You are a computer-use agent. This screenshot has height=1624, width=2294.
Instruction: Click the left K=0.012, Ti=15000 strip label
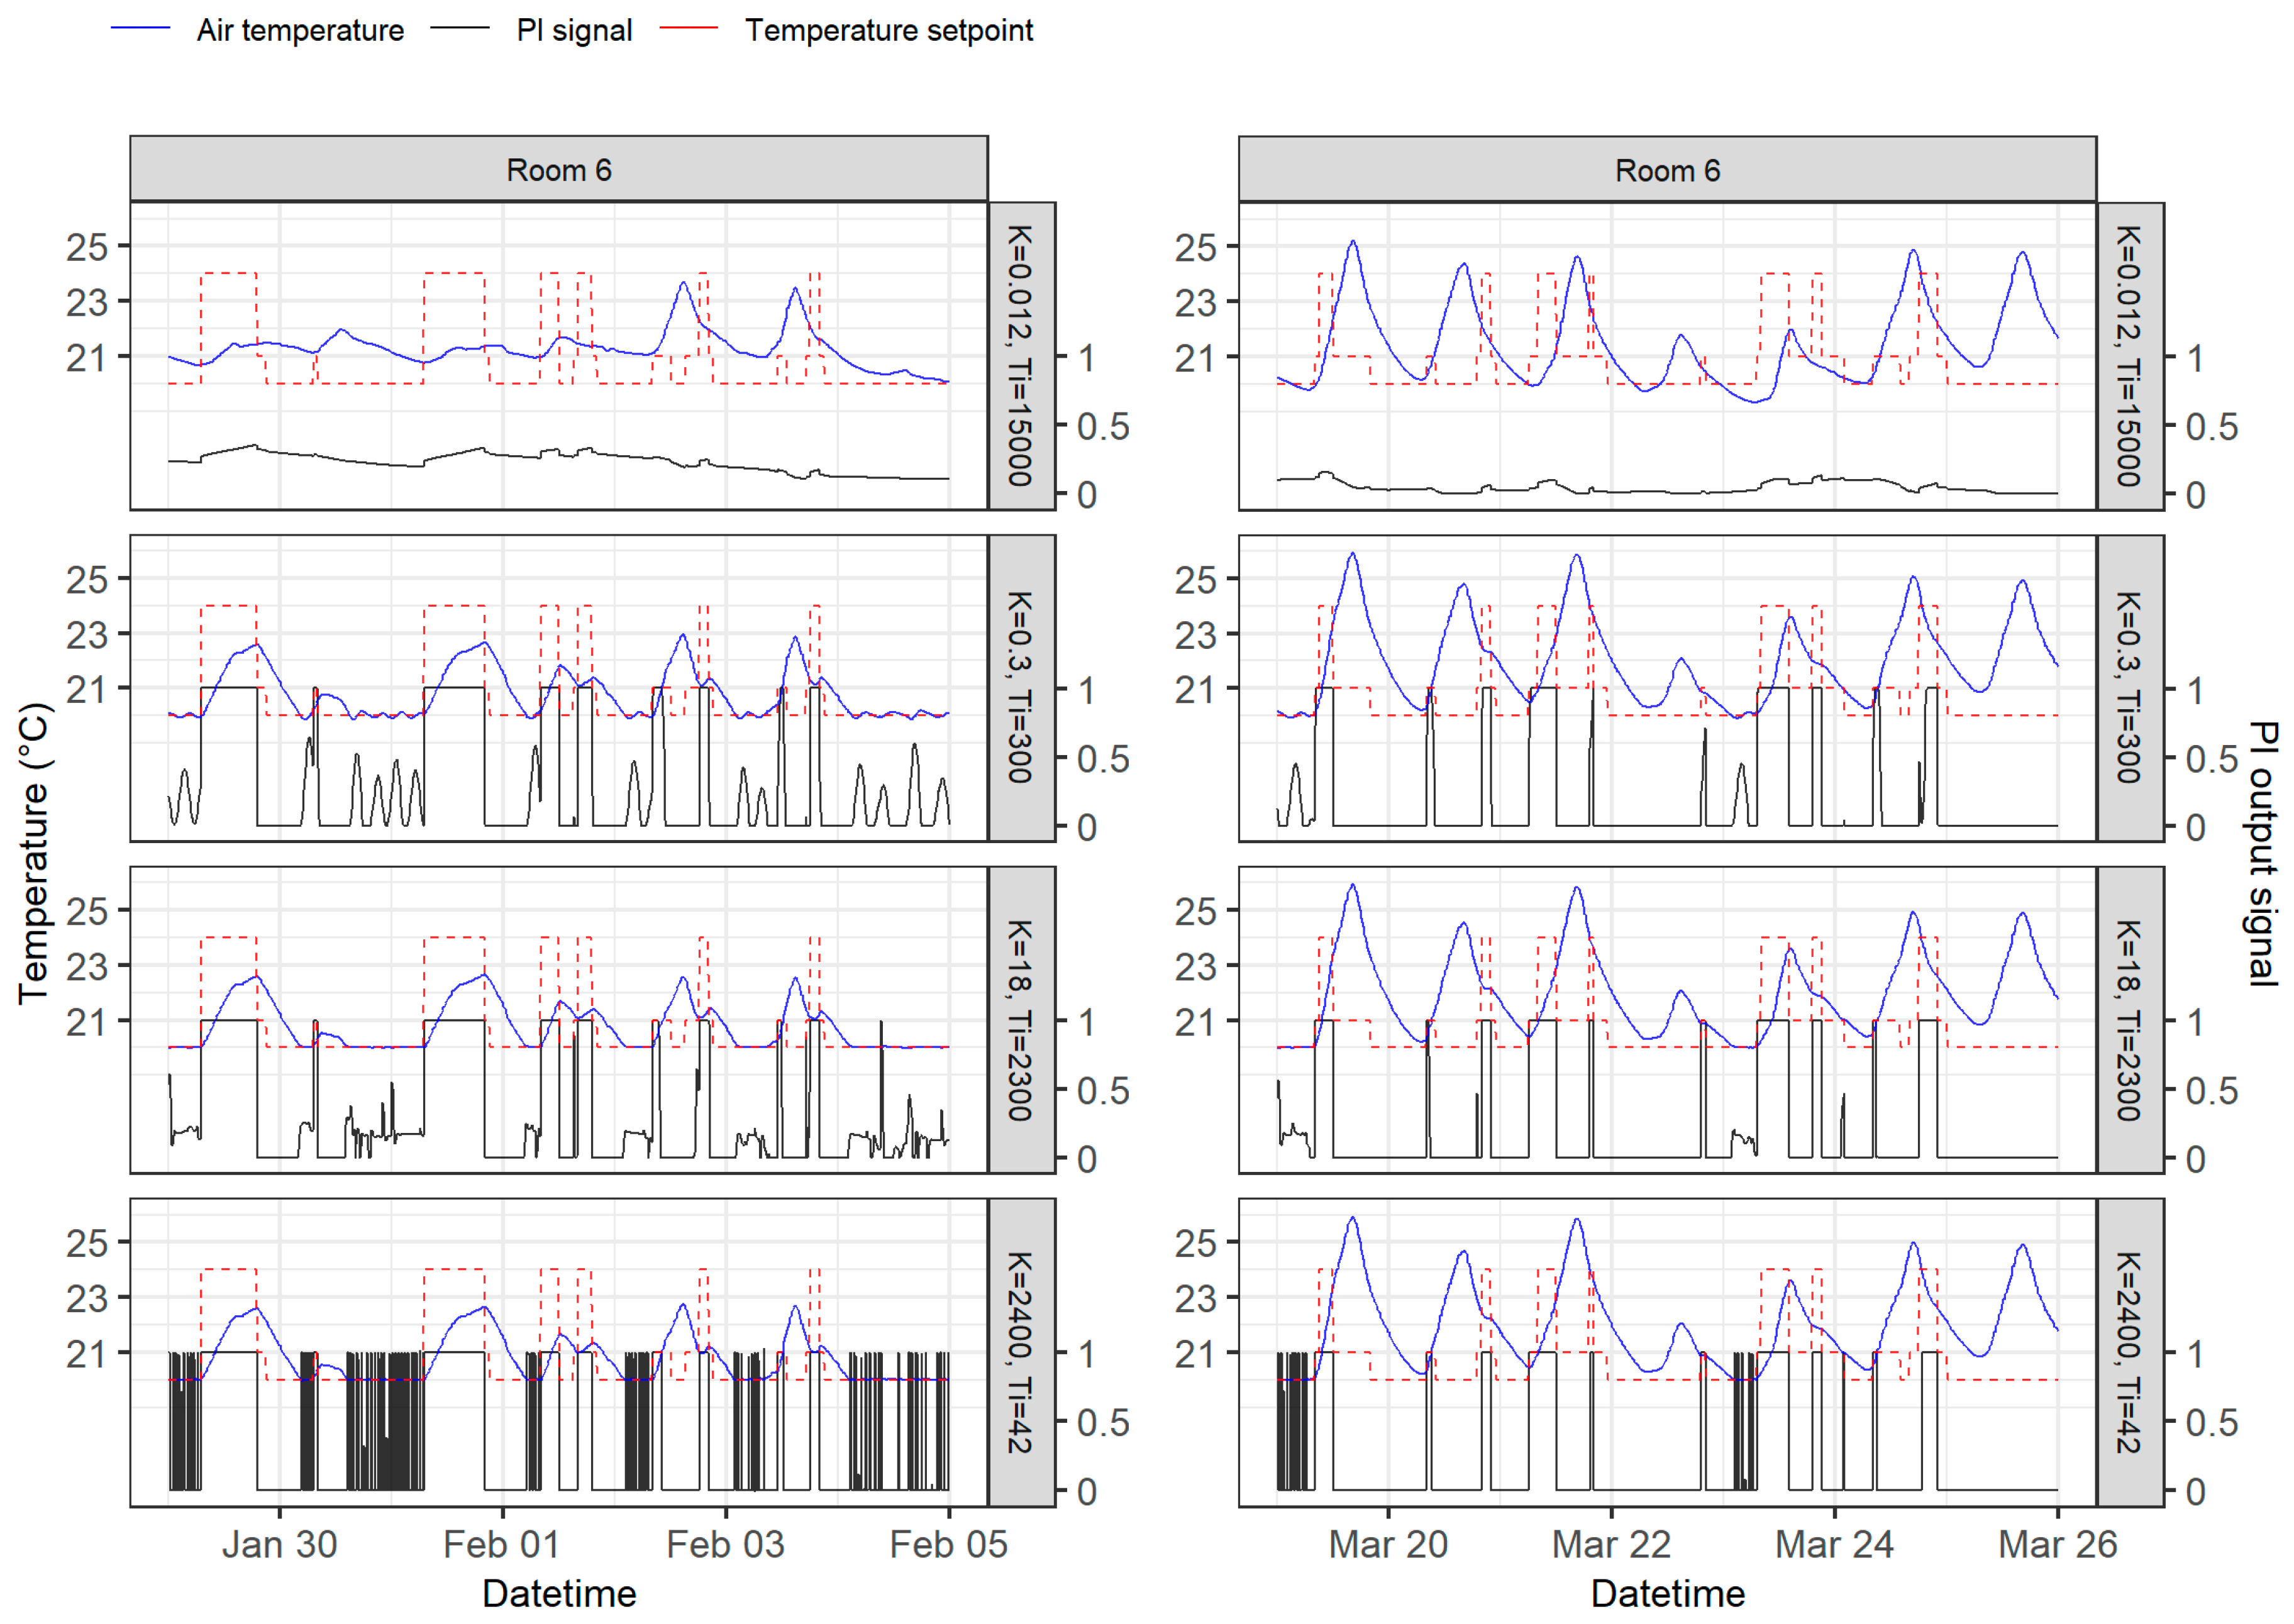tap(1020, 356)
